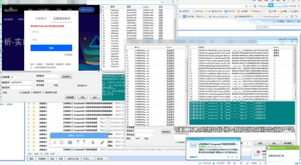301x165 pixels.
Task: Click 停止 in the registration tool
Action: point(95,97)
